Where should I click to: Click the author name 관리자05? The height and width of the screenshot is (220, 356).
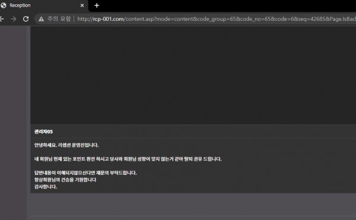coord(43,132)
